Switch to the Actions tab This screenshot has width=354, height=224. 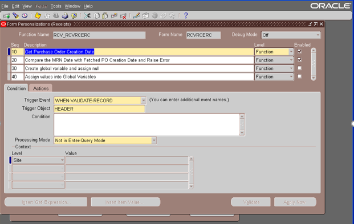pos(40,89)
